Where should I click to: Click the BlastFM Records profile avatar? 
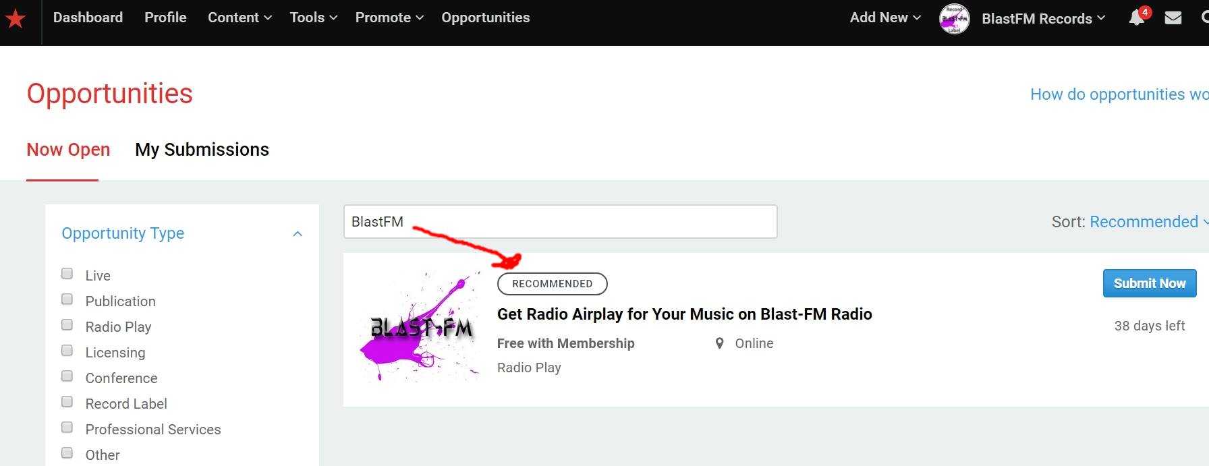tap(954, 19)
